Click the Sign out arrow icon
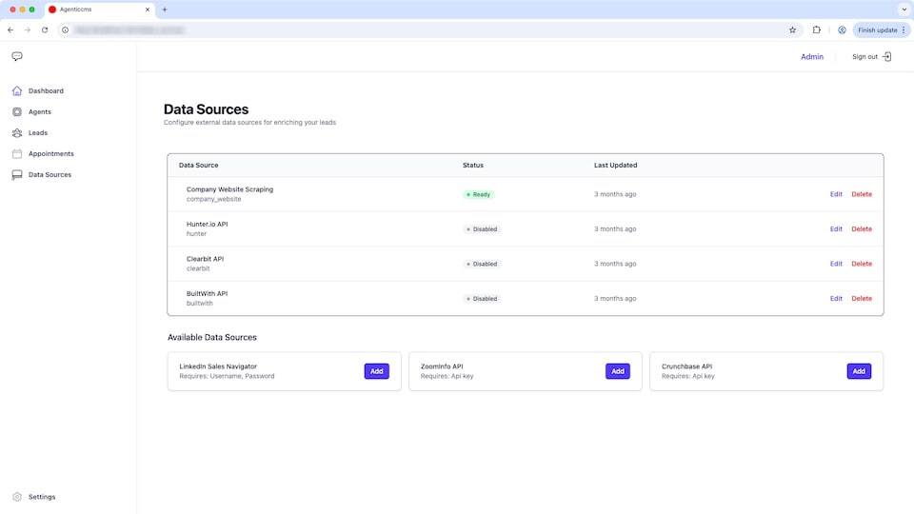The width and height of the screenshot is (914, 514). coord(887,56)
